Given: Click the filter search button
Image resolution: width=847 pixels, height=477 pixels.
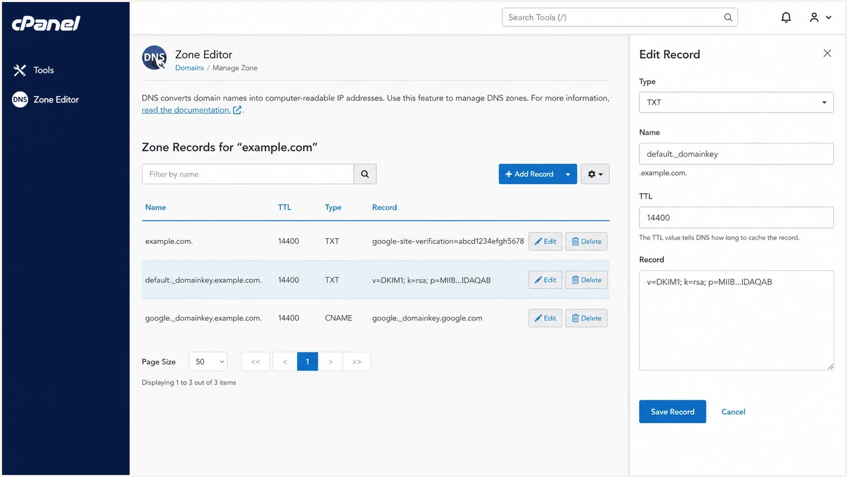Looking at the screenshot, I should coord(365,174).
